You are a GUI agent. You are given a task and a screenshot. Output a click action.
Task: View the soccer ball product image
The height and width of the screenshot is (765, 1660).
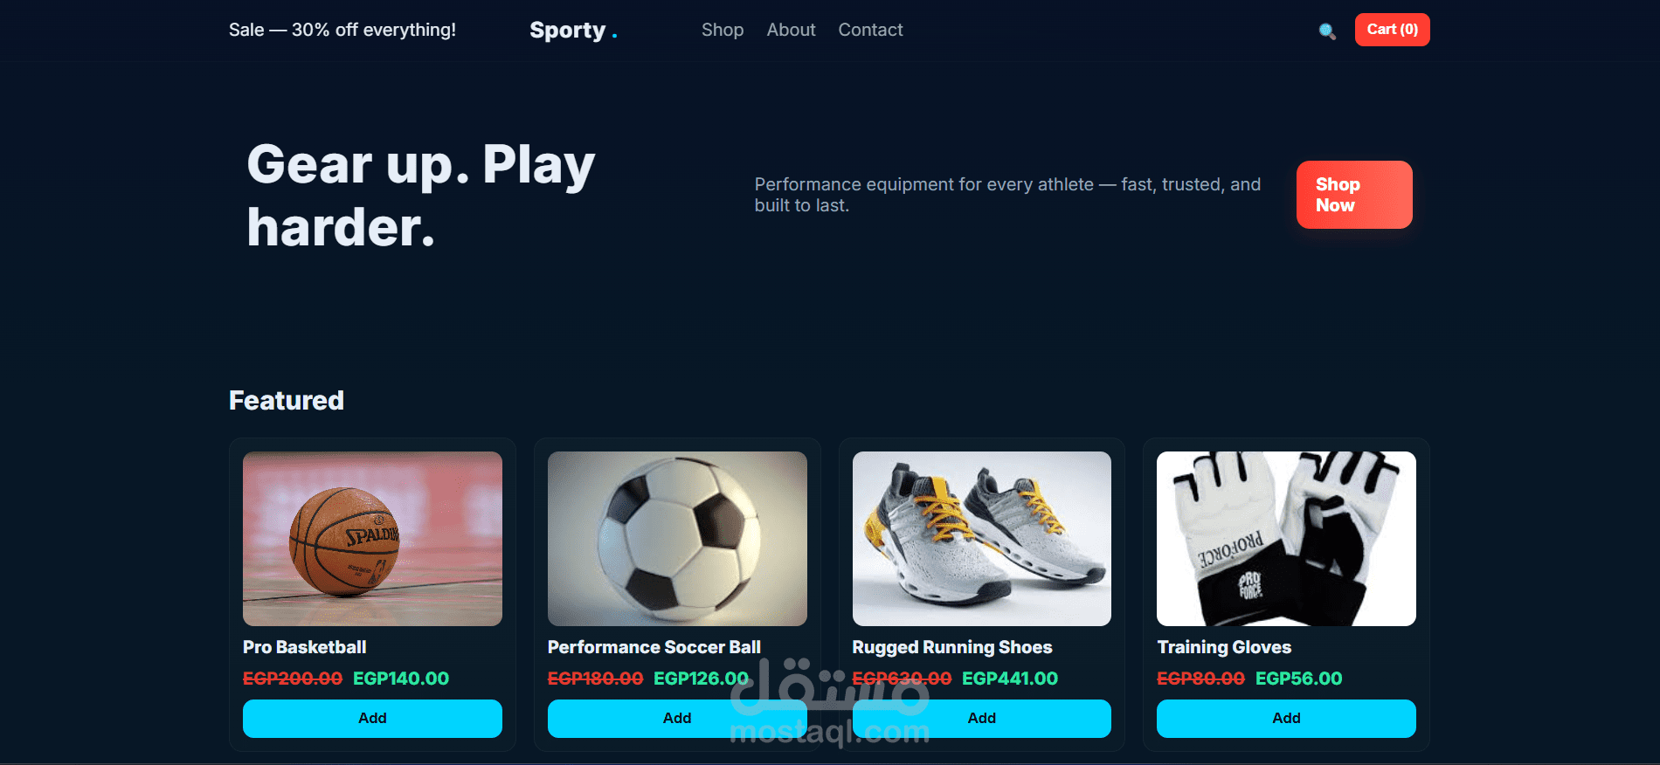(677, 539)
